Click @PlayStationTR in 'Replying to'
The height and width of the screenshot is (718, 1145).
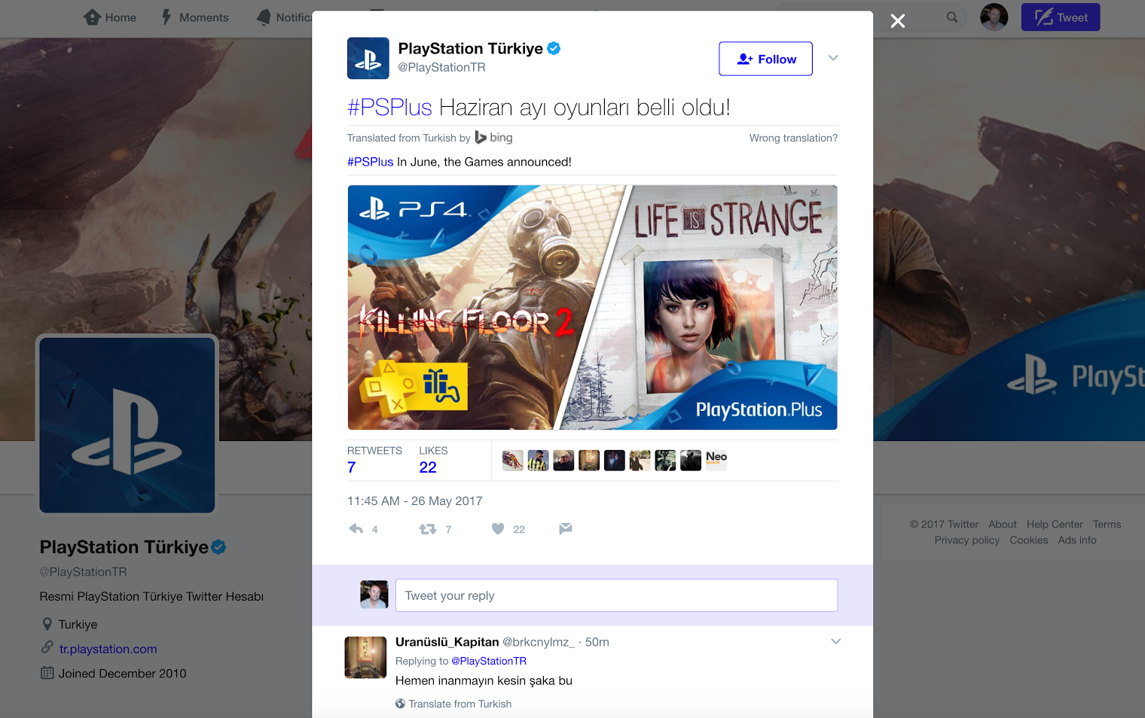(489, 661)
